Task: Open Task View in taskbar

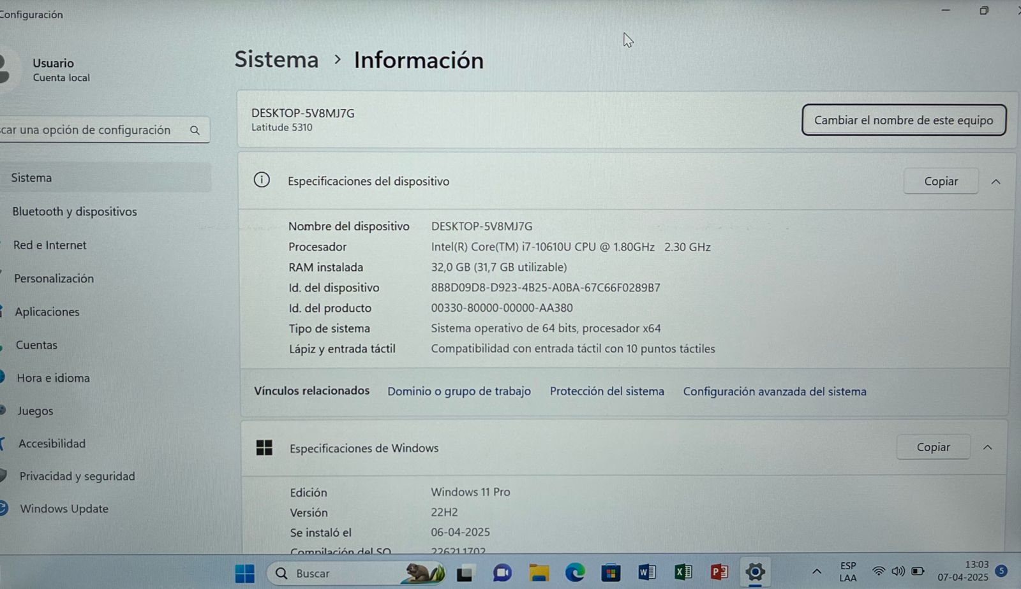Action: [465, 573]
